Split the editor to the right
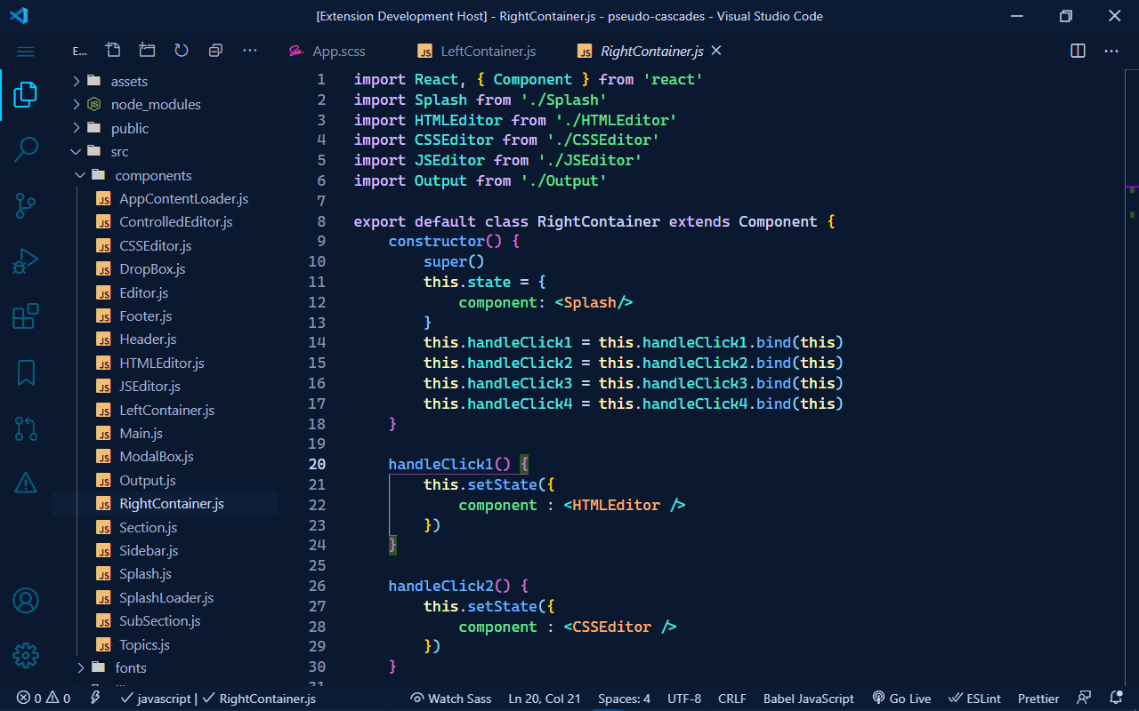 [1078, 51]
